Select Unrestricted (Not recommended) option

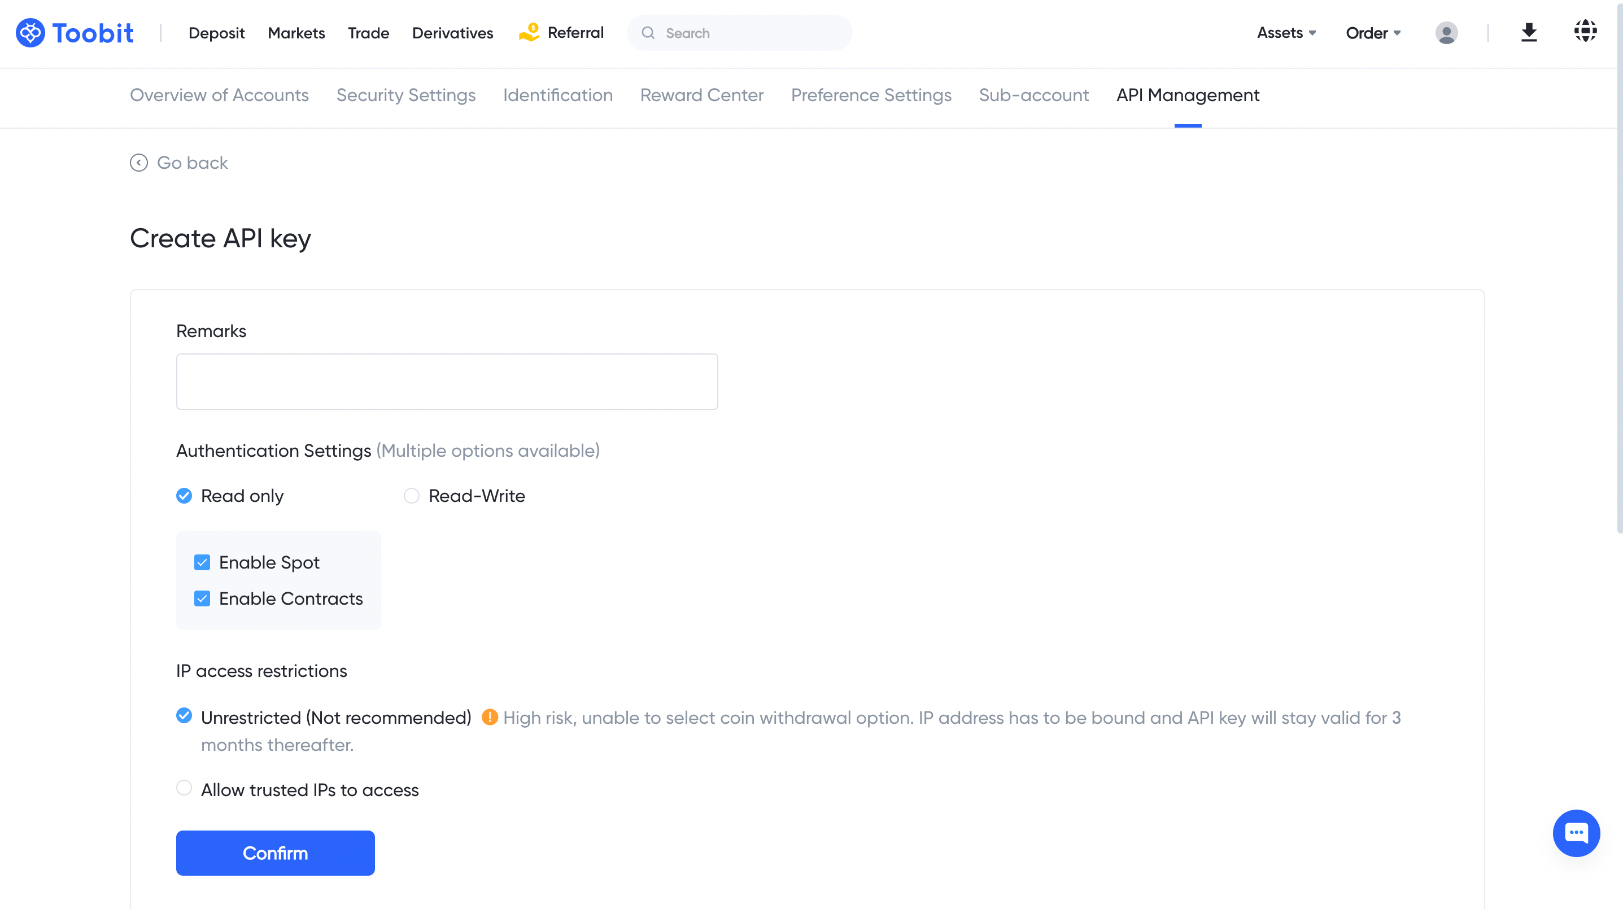tap(184, 715)
